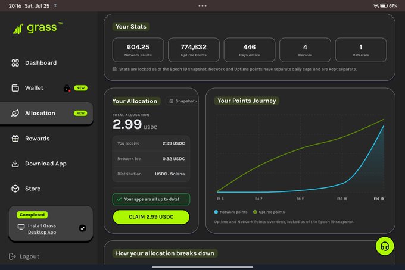Click the Download App arrow icon

click(15, 164)
